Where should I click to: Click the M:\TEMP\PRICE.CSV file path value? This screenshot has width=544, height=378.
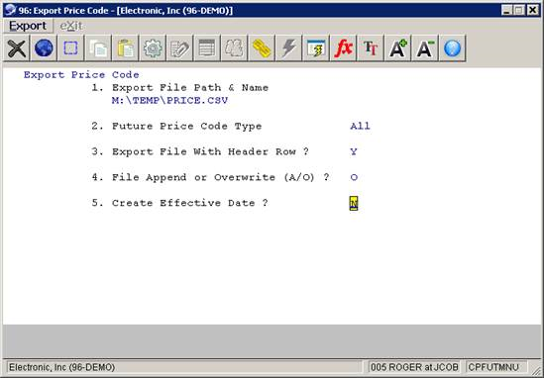[170, 101]
